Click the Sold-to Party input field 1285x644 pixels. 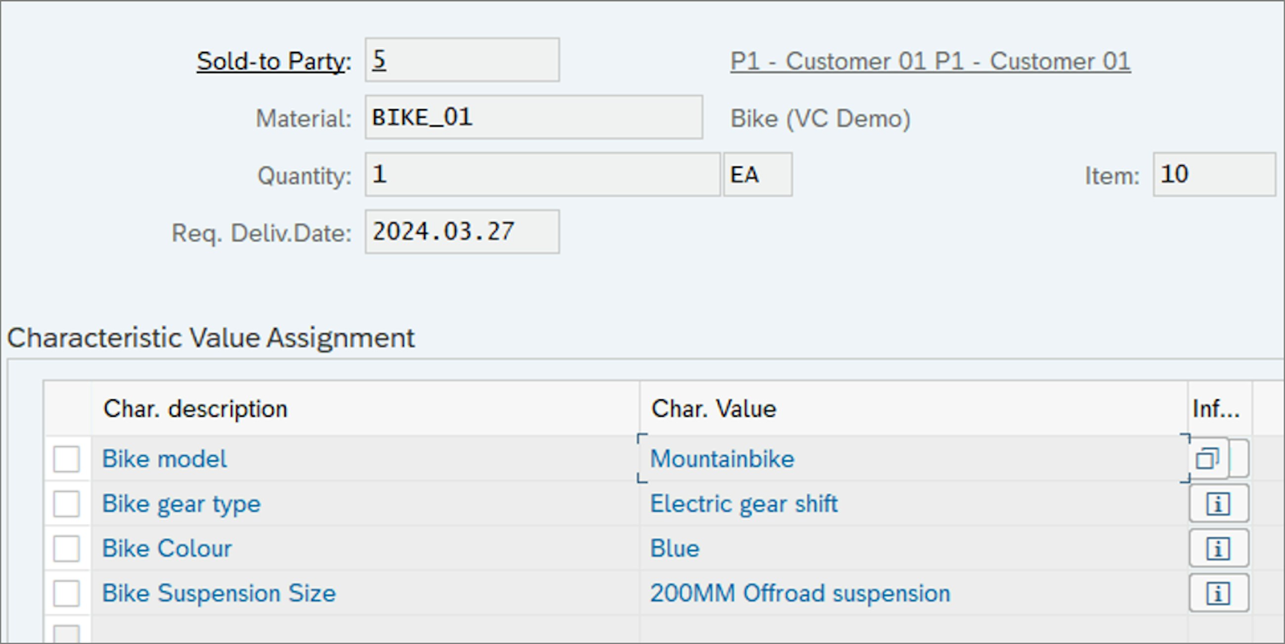(462, 60)
